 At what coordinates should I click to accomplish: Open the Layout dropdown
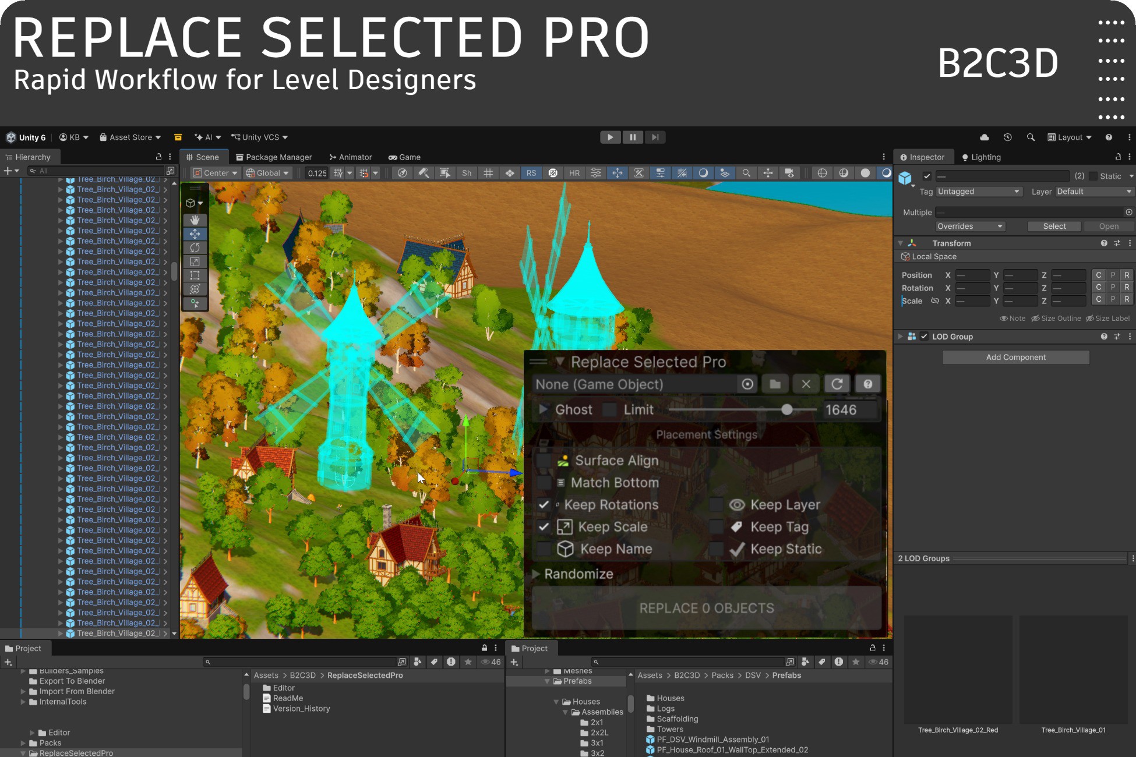[x=1070, y=137]
